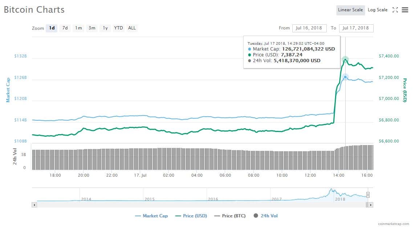This screenshot has height=229, width=415.
Task: Click the 2016 label in navigator
Action: (213, 199)
